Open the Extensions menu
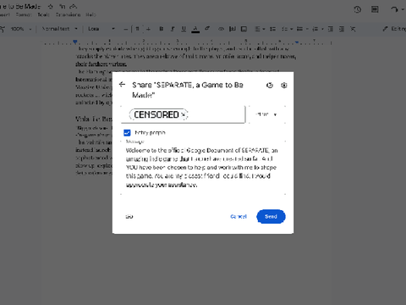The image size is (406, 305). [68, 14]
